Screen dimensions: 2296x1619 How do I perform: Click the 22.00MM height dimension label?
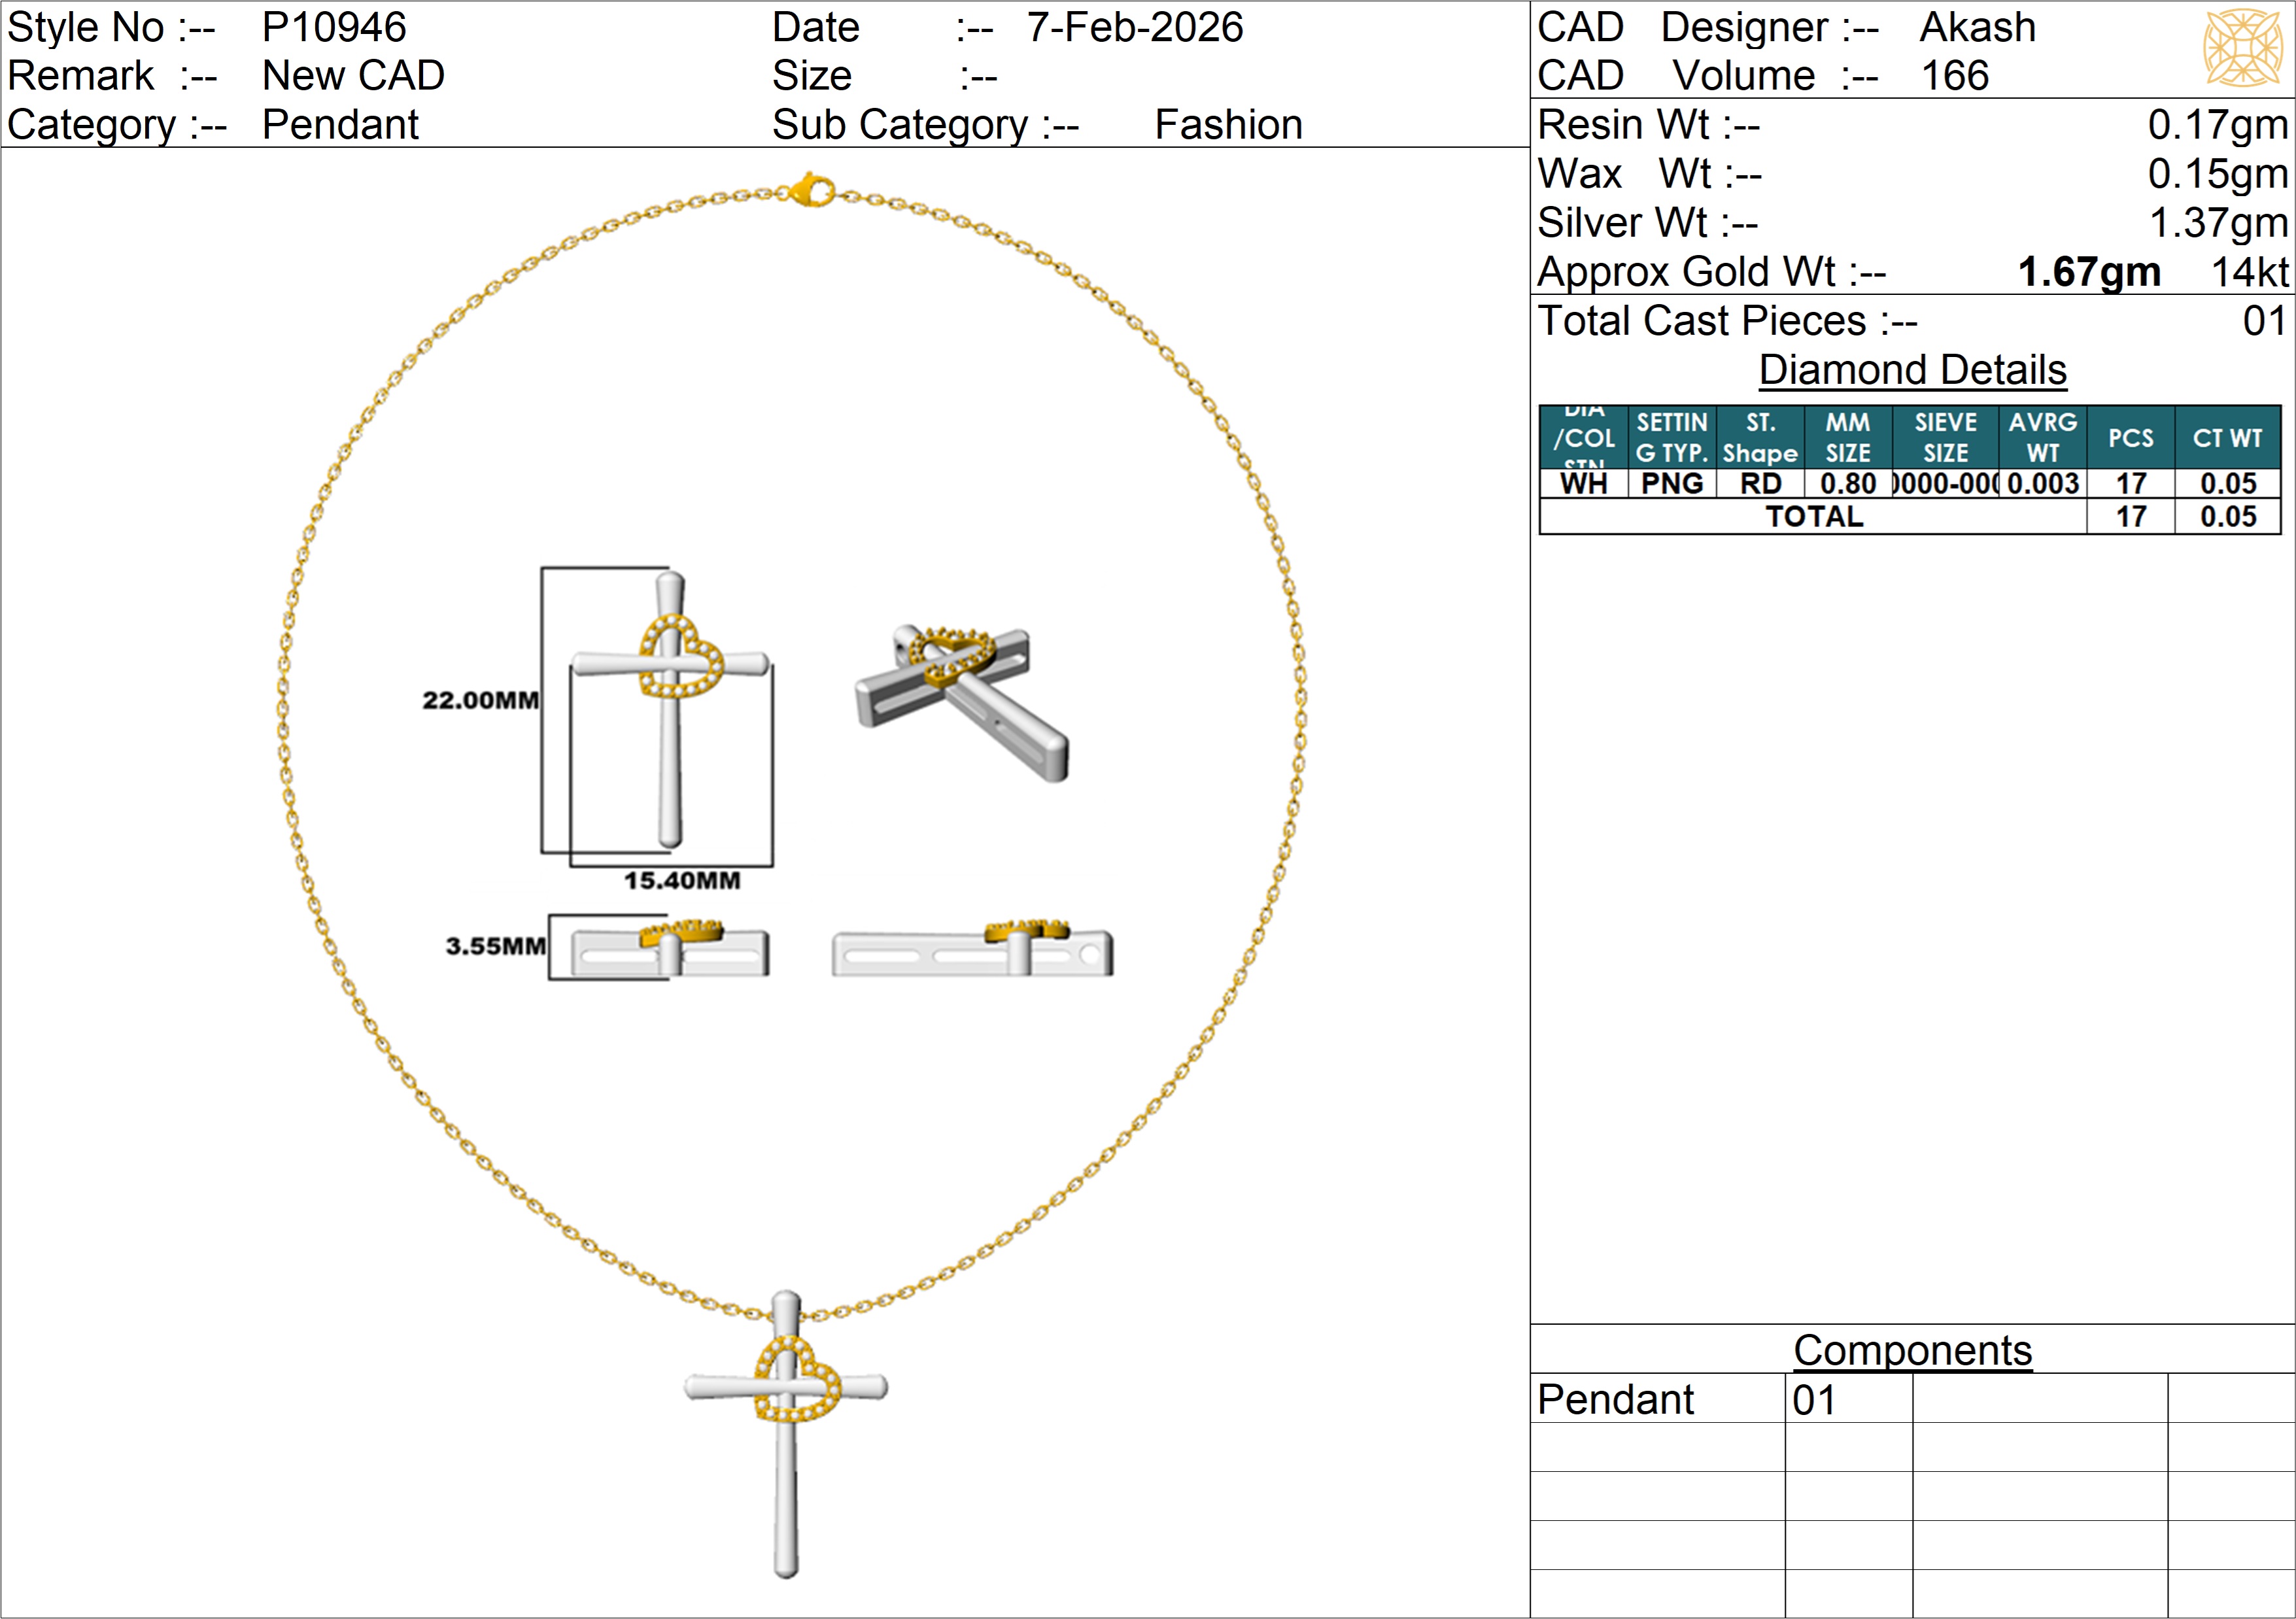pyautogui.click(x=480, y=700)
